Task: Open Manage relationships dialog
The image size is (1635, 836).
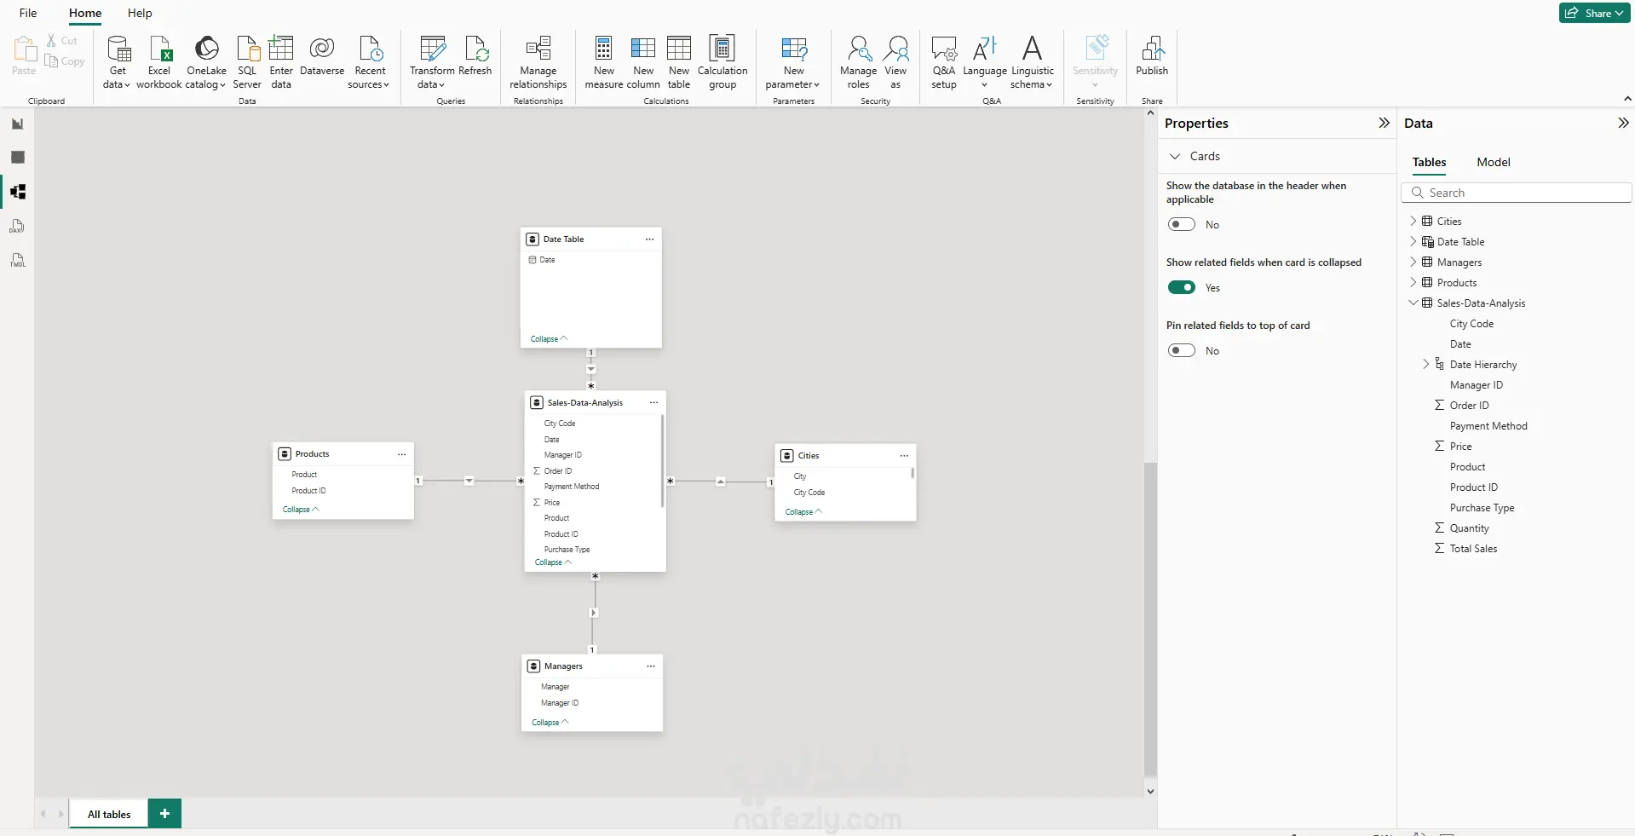Action: (x=538, y=62)
